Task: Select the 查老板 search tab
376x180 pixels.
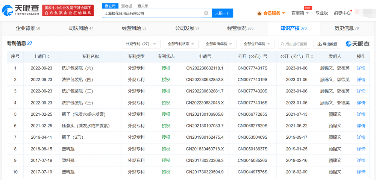Action: coord(126,6)
